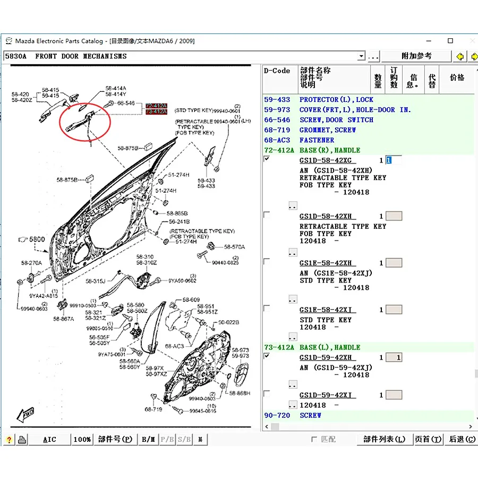Click the order quantity field for GS1E-58-42XJ
Image resolution: width=478 pixels, height=478 pixels.
pyautogui.click(x=394, y=310)
